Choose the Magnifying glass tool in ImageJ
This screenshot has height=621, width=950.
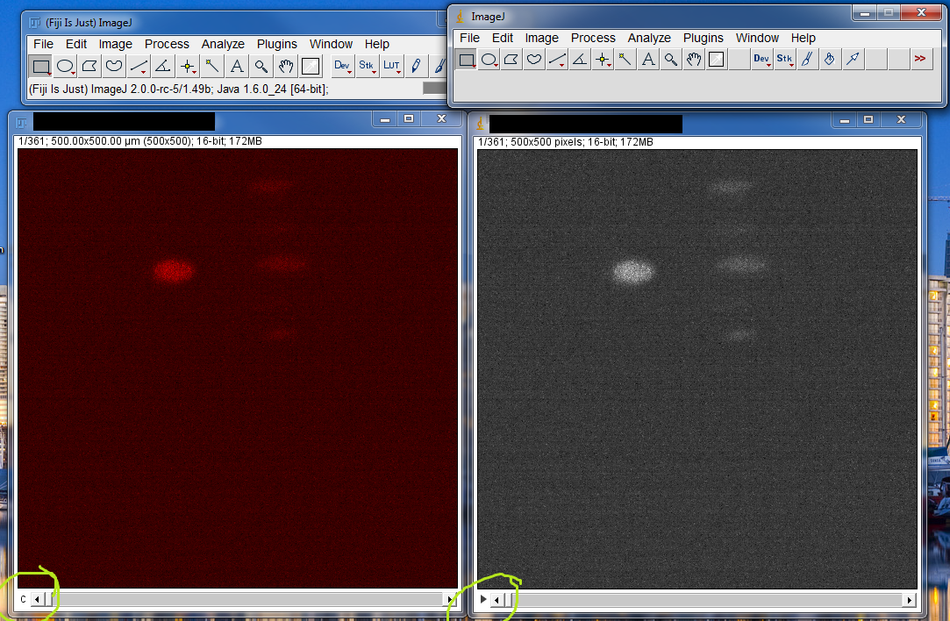click(671, 60)
